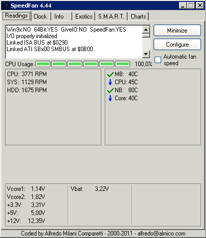Image resolution: width=206 pixels, height=238 pixels.
Task: Click the 'Win9x:NO 64Bit:YES' log line
Action: (x=66, y=30)
